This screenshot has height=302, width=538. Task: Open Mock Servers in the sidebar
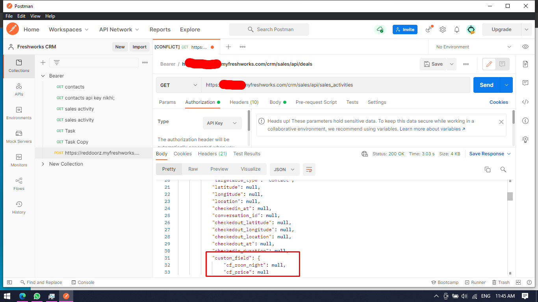point(19,137)
